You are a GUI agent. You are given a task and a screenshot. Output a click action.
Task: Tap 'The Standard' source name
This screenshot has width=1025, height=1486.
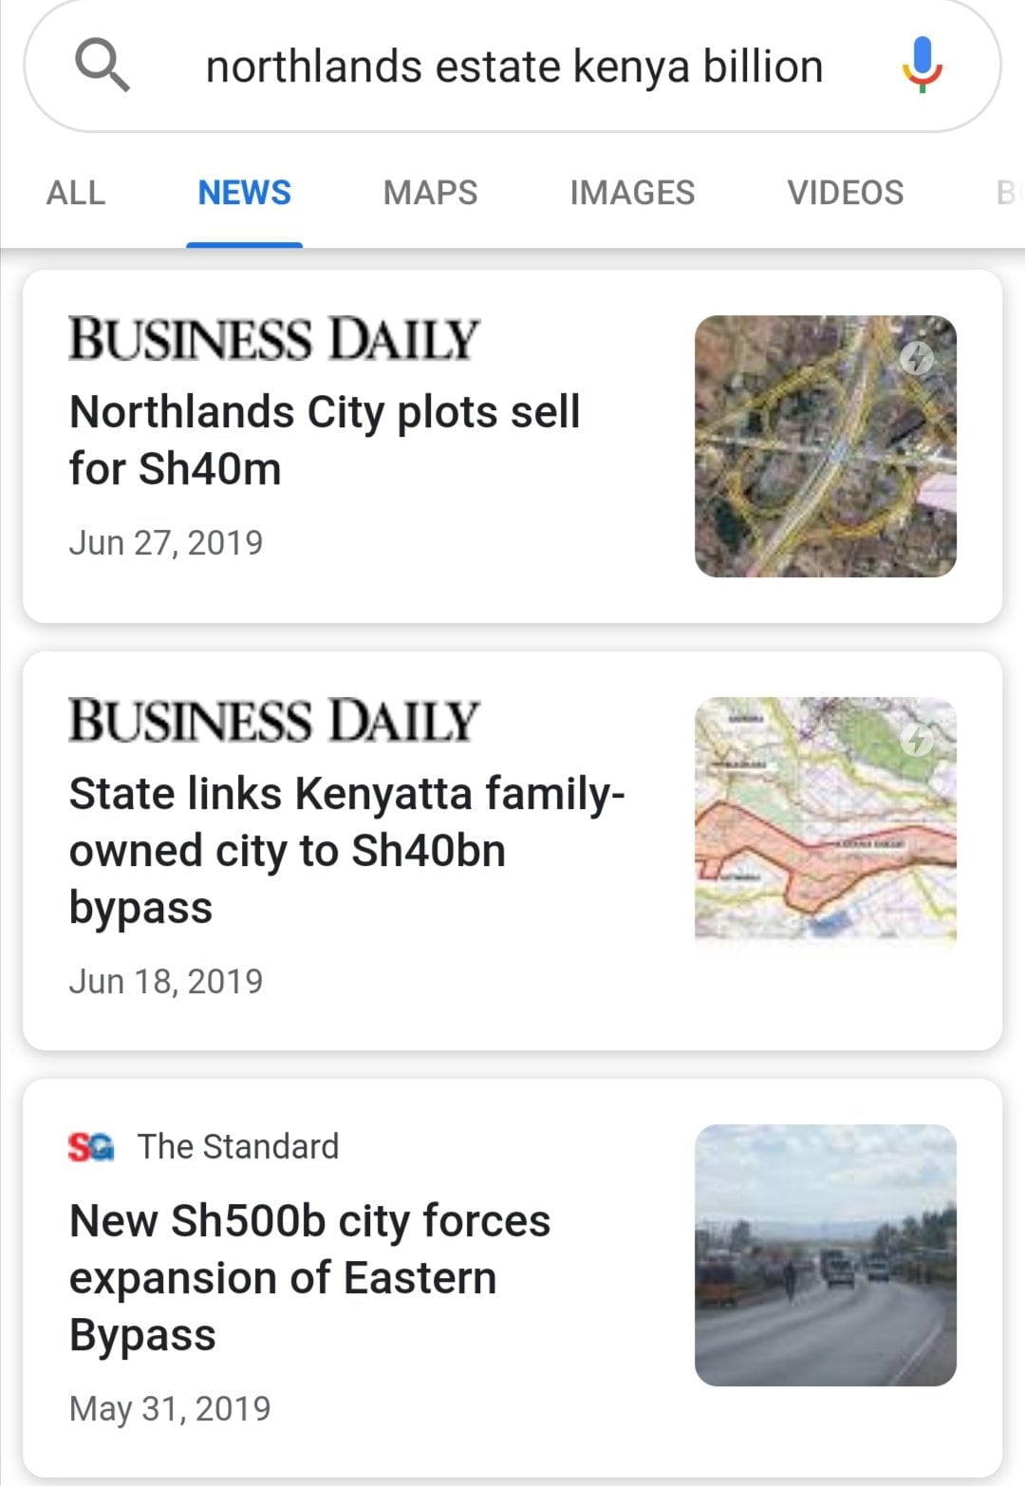click(238, 1147)
